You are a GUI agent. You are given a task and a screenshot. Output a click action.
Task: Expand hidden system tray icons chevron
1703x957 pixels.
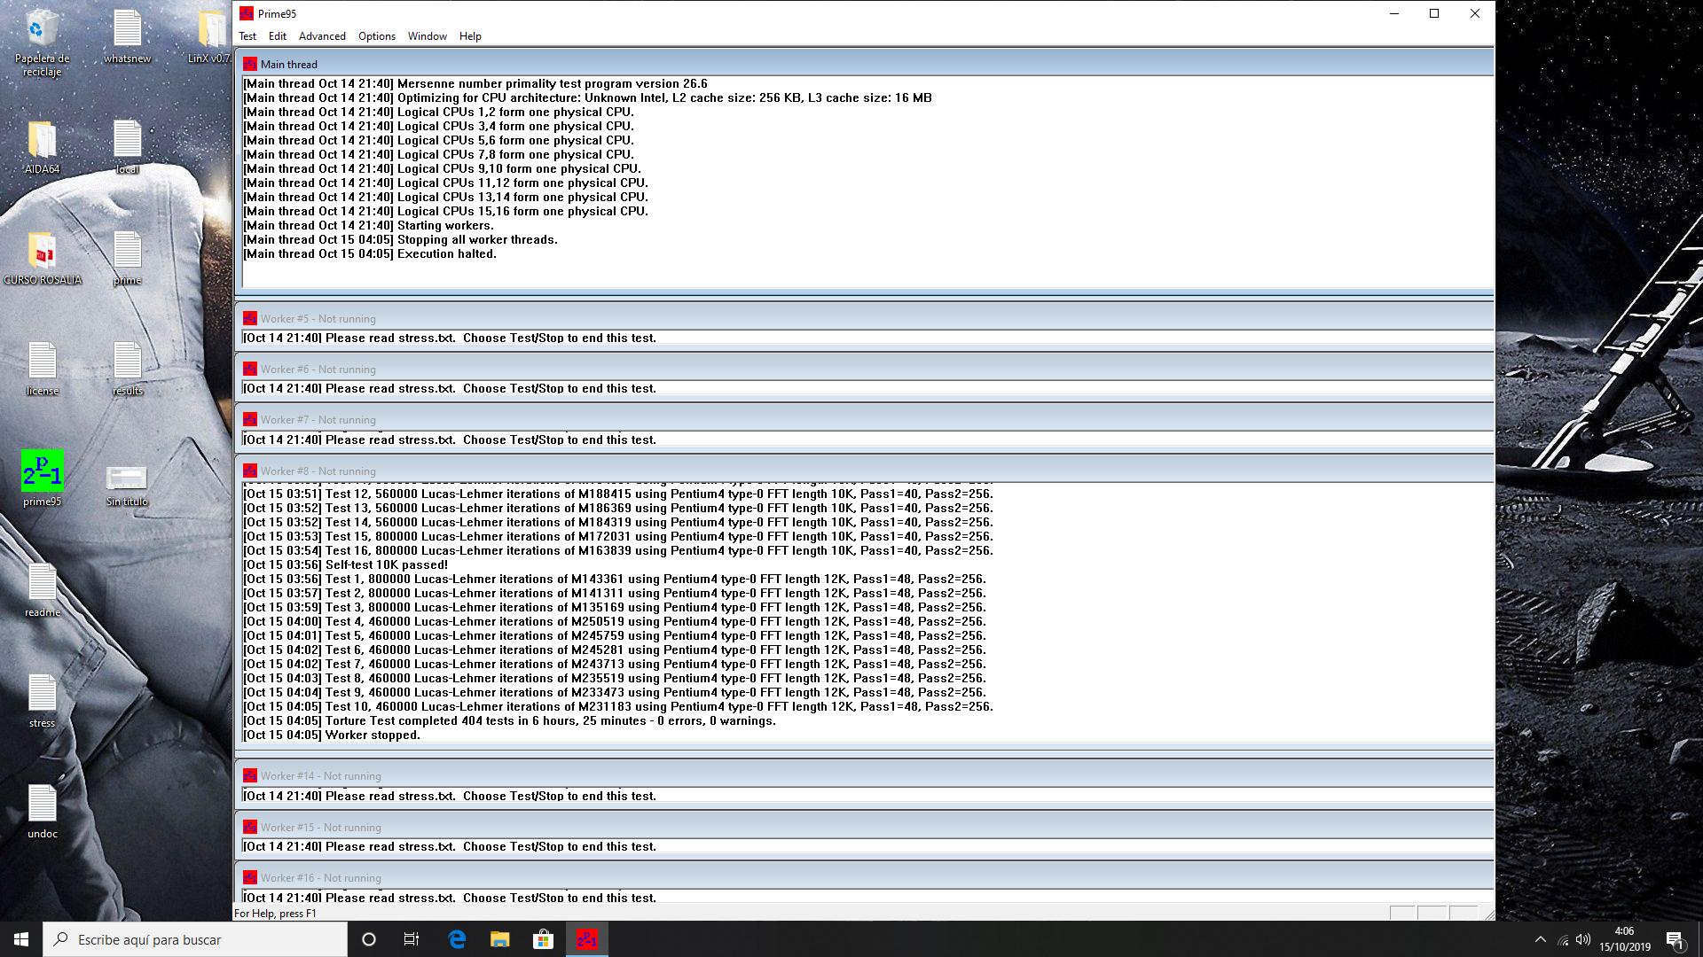(x=1540, y=939)
